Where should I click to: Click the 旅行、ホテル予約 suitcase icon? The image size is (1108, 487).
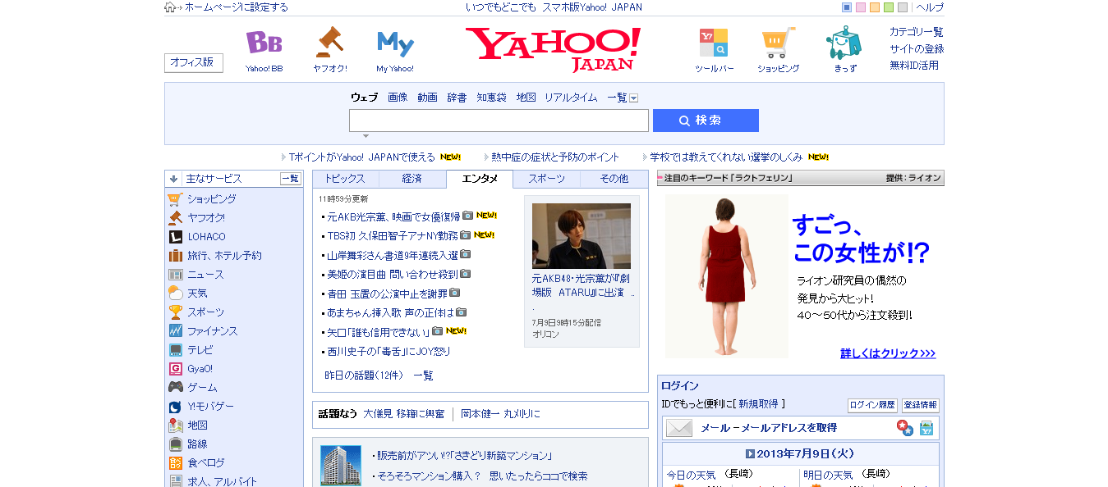tap(175, 256)
